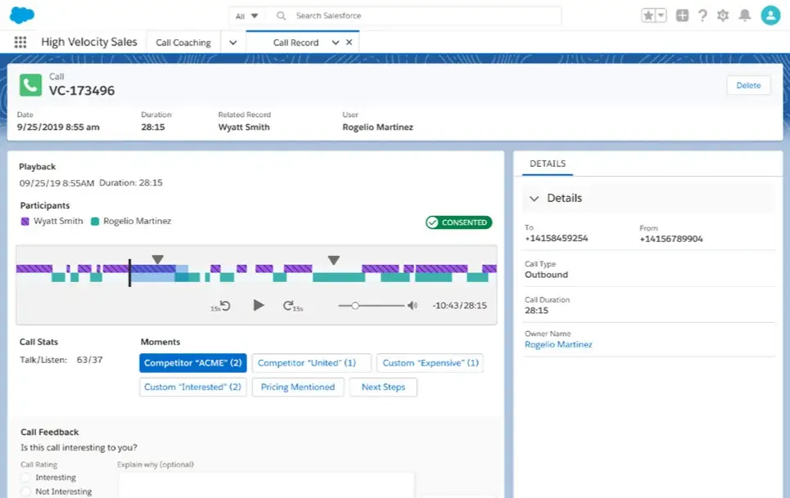
Task: Click the Salesforce cloud logo
Action: click(x=22, y=15)
